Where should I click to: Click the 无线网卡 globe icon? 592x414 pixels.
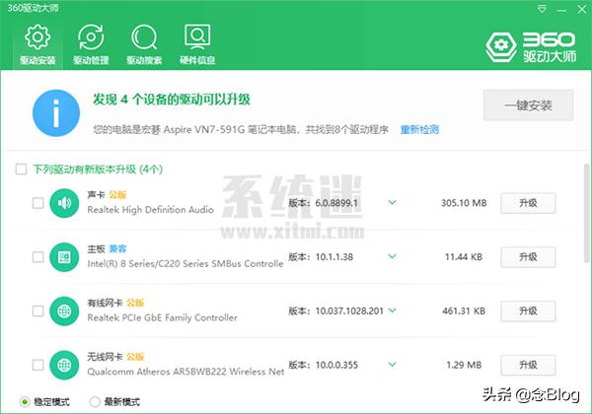(x=64, y=365)
